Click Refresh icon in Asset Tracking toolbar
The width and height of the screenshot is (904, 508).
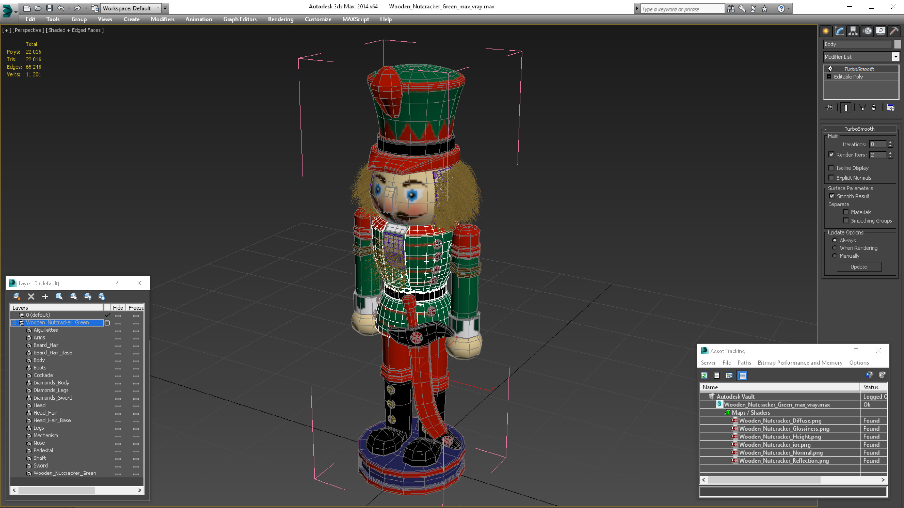click(x=704, y=375)
